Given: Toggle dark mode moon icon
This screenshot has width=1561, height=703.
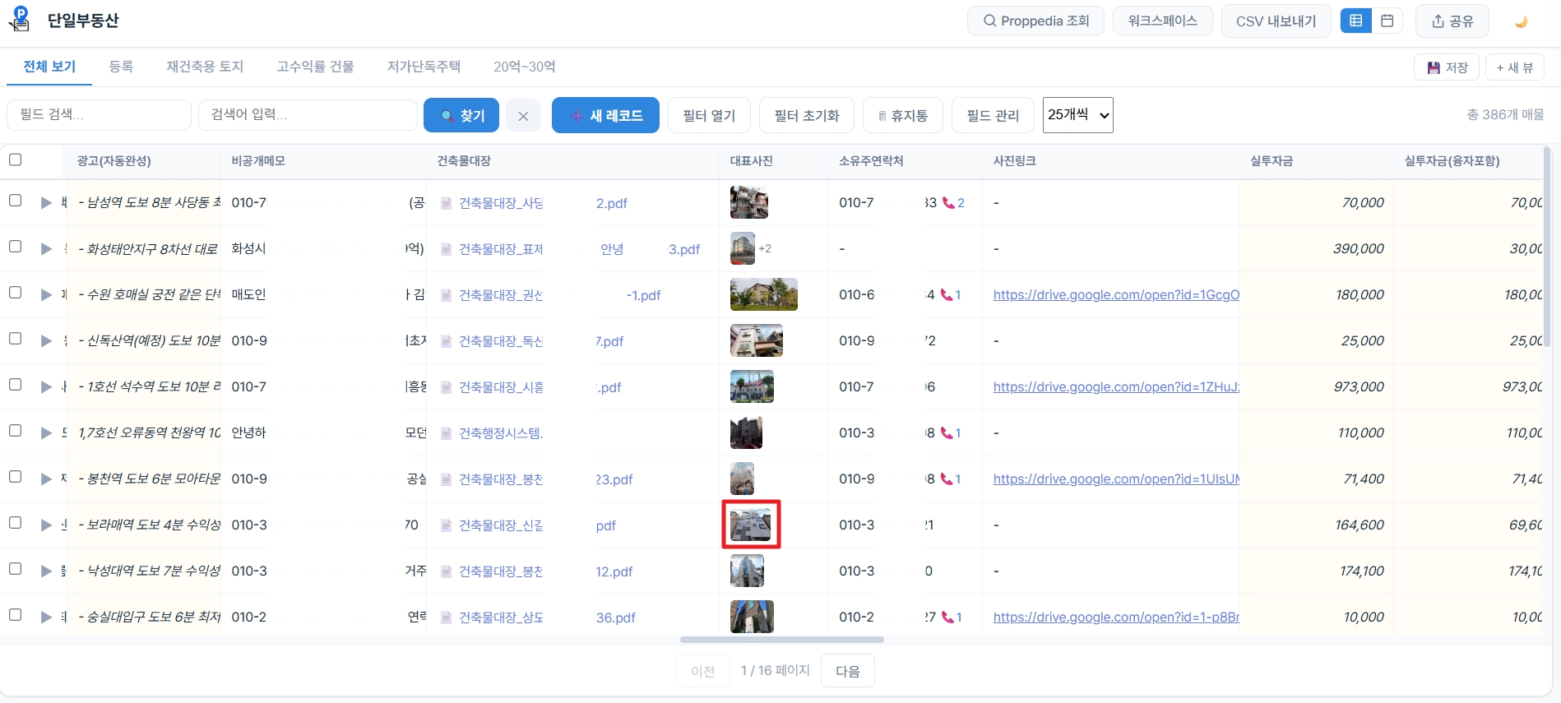Looking at the screenshot, I should [x=1522, y=21].
